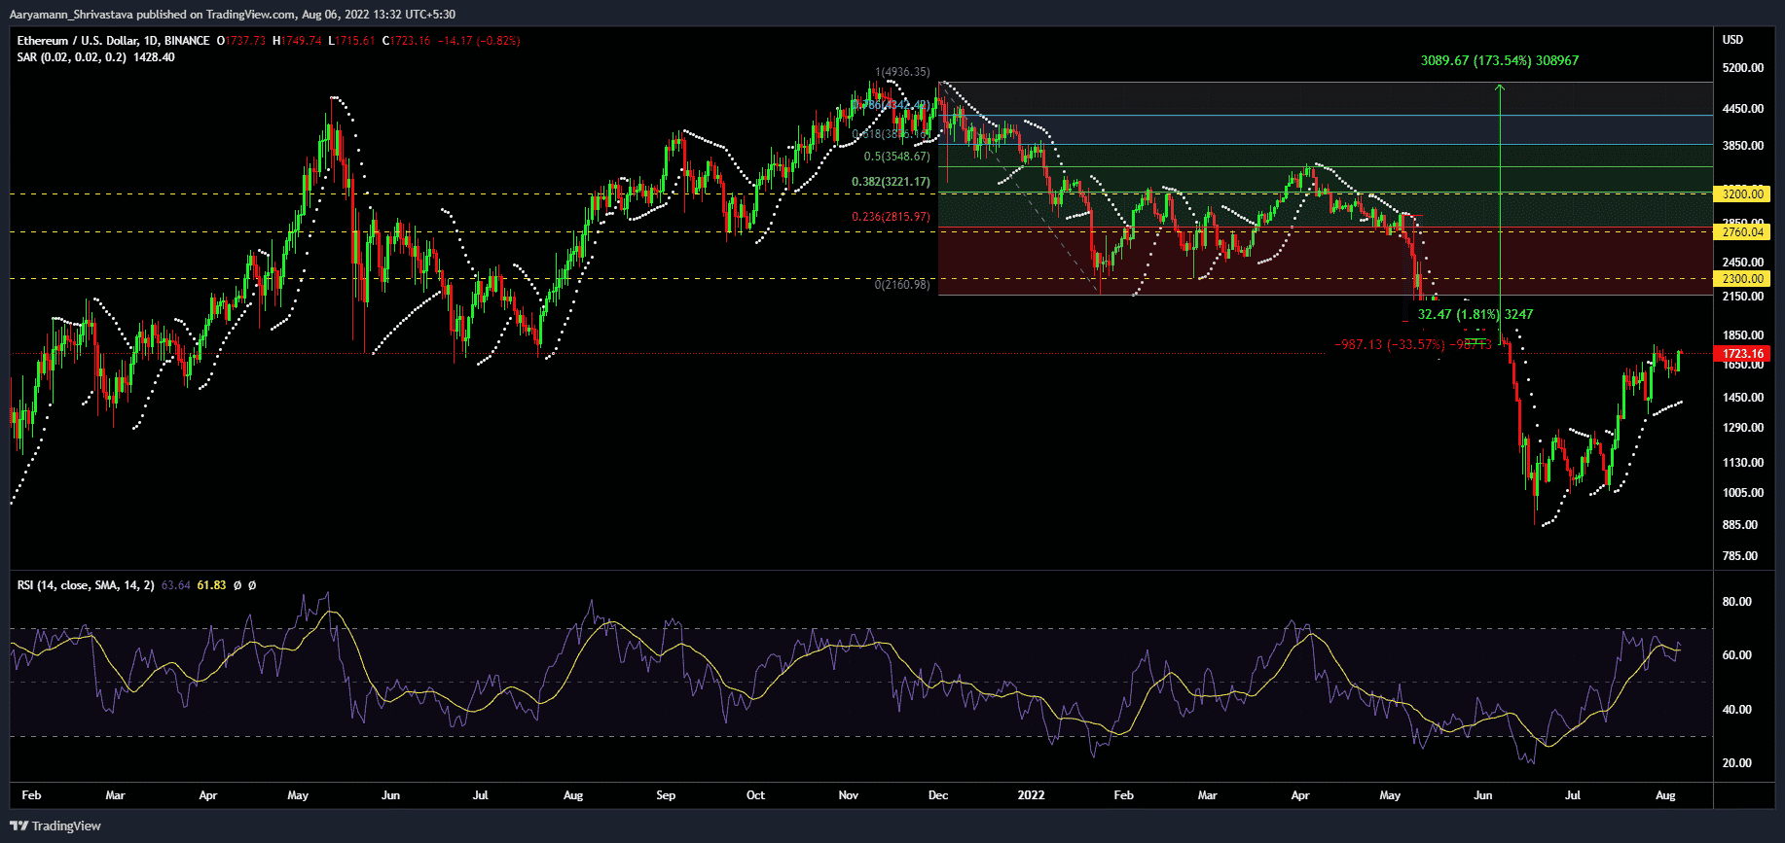Screen dimensions: 1785x843
Task: Select the yellow 2300.00 price level tag
Action: coord(1743,278)
